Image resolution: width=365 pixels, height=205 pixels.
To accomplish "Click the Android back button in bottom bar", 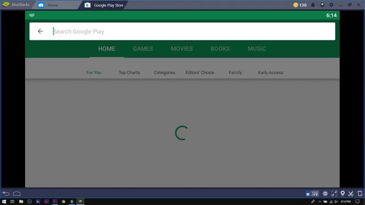I will pos(6,194).
